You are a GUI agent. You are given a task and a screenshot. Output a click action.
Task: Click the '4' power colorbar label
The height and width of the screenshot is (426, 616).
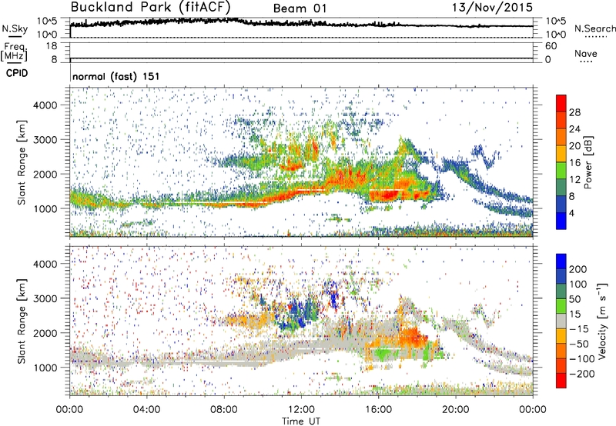[572, 213]
